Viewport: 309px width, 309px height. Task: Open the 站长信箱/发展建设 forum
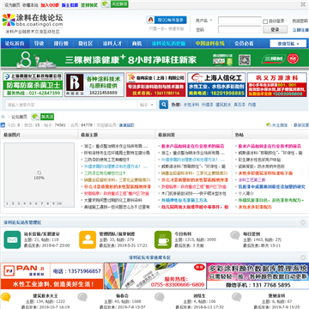(42, 233)
